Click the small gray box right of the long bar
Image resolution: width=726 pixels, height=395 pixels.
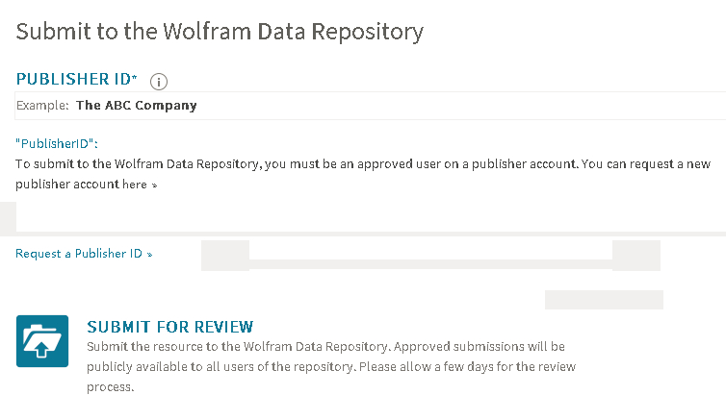(636, 256)
